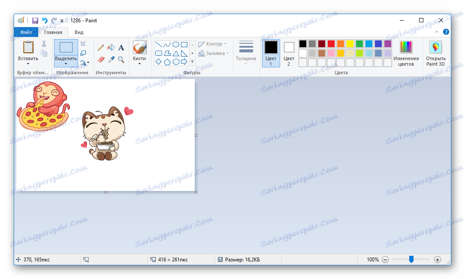Viewport: 465px width, 279px height.
Task: Select the Pencil tool
Action: click(x=101, y=48)
